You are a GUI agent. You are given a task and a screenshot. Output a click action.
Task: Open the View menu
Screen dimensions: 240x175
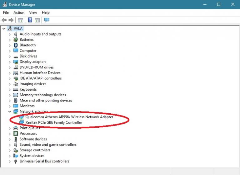(33, 12)
